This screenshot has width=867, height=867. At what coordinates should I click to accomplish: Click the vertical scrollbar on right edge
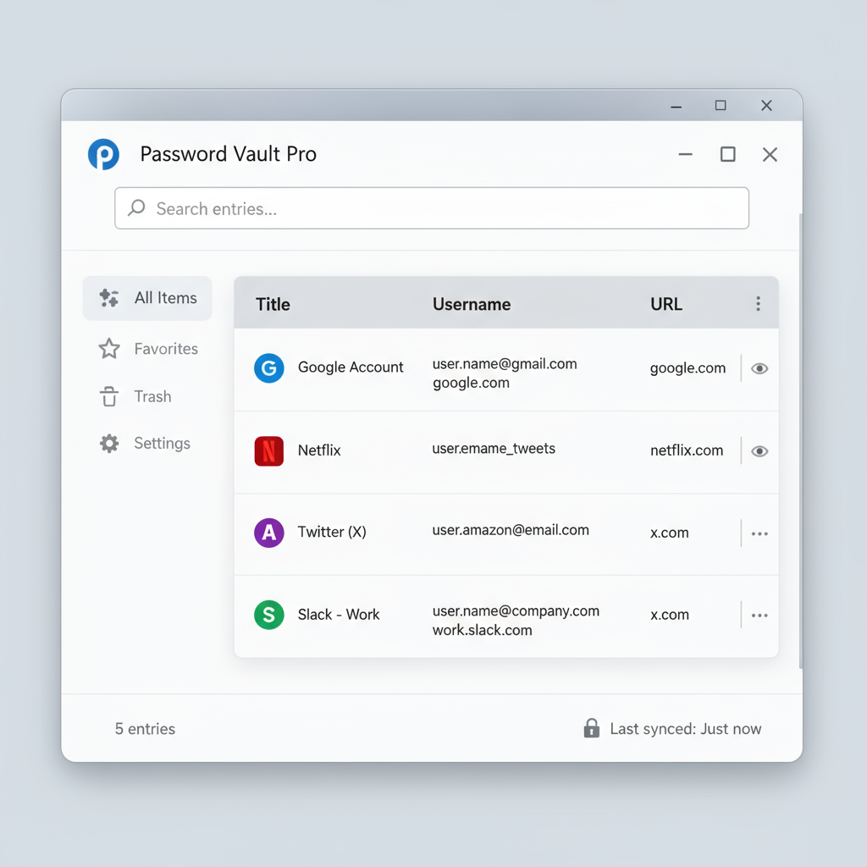[800, 440]
